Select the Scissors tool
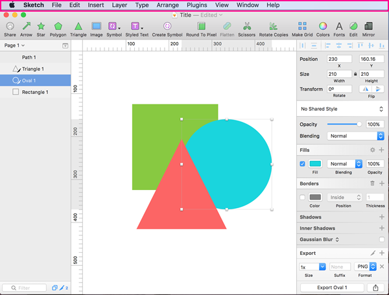This screenshot has height=295, width=389. pyautogui.click(x=246, y=27)
